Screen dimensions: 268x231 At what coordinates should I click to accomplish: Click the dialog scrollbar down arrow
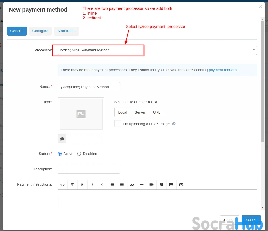point(263,207)
